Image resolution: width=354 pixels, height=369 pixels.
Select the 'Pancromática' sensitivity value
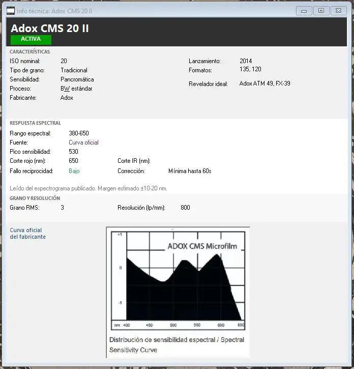tap(77, 79)
